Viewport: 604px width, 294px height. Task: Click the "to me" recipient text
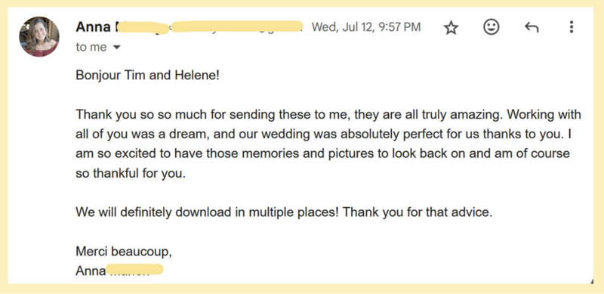91,47
